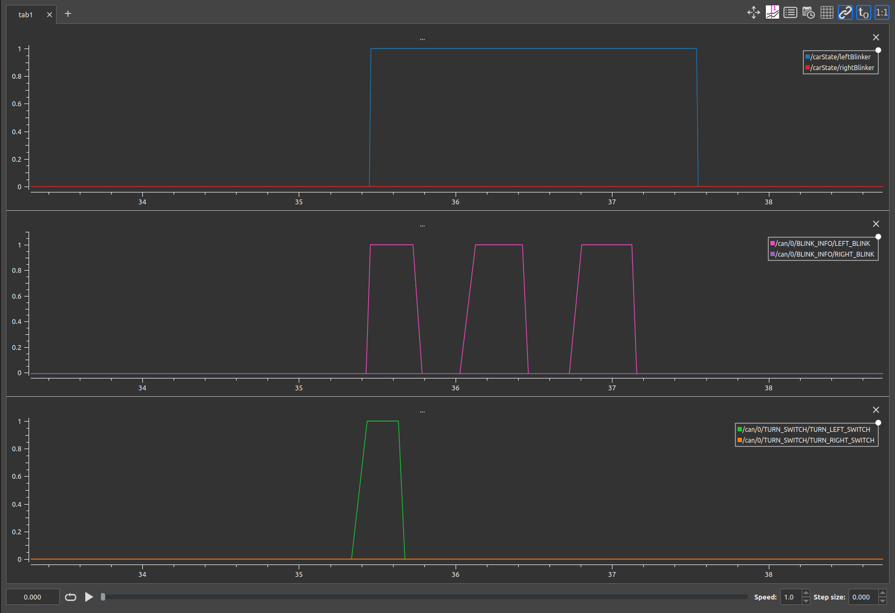Toggle the loop playback icon

click(71, 597)
